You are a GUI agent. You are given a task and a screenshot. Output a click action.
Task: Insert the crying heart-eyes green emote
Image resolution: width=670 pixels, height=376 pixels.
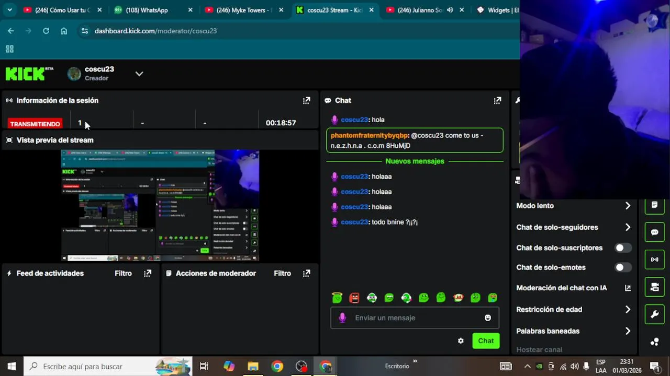[x=493, y=298]
